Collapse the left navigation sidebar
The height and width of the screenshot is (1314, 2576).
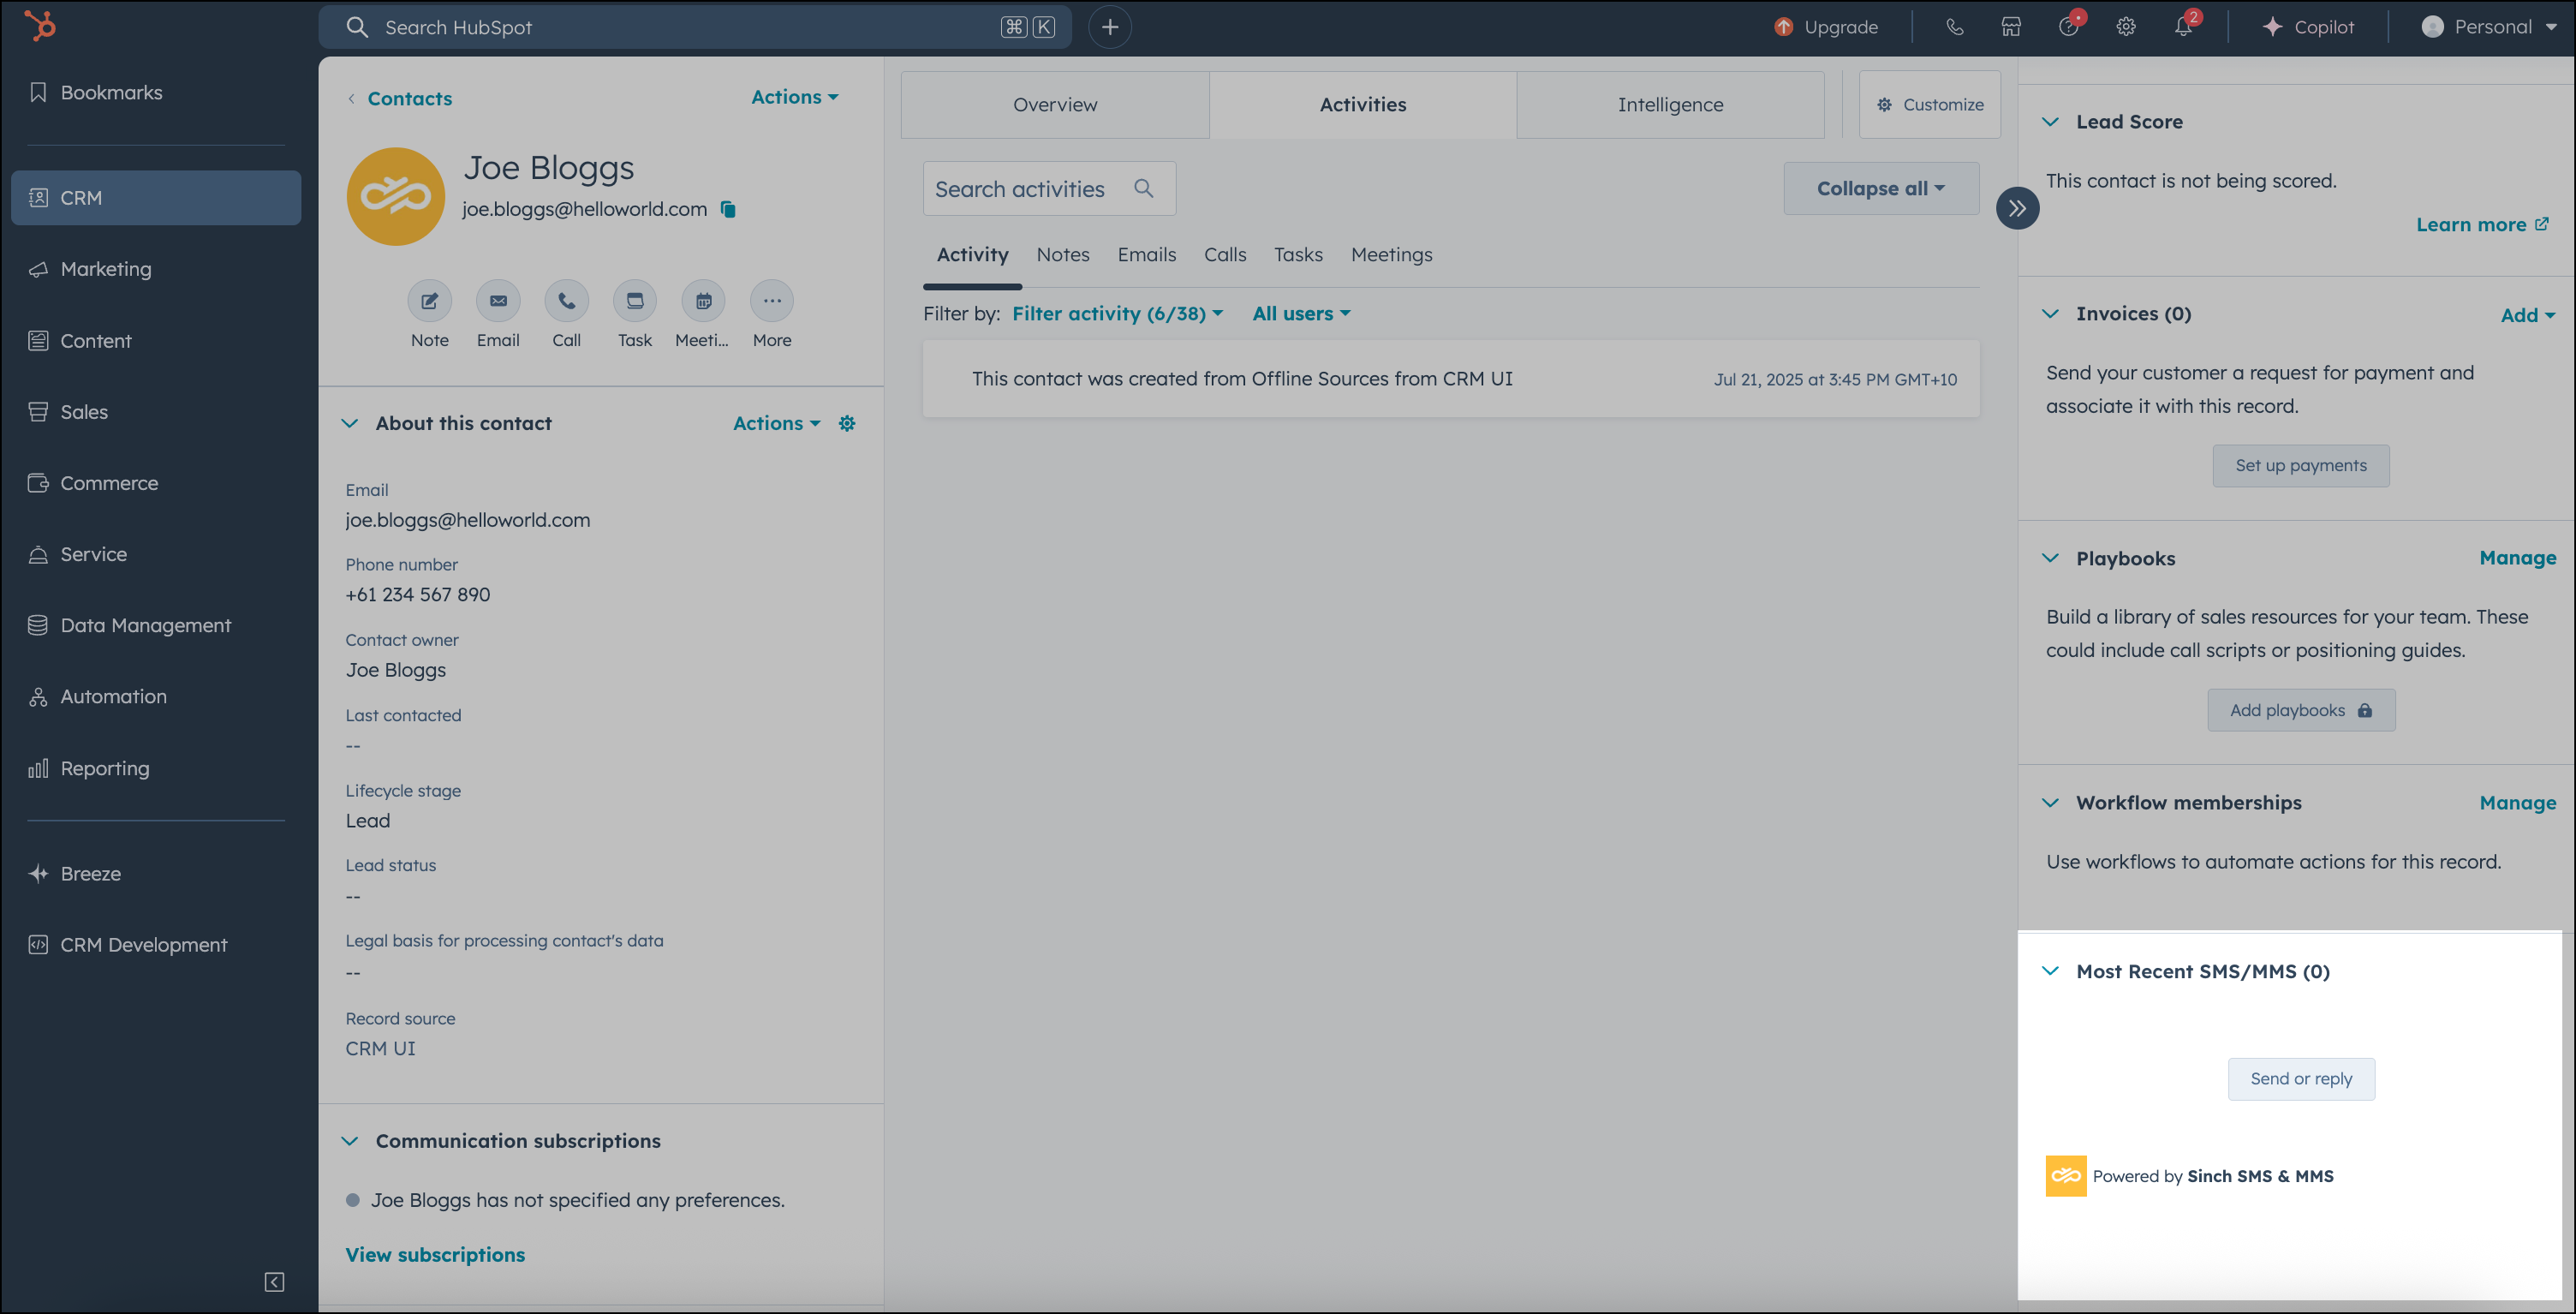pyautogui.click(x=275, y=1282)
